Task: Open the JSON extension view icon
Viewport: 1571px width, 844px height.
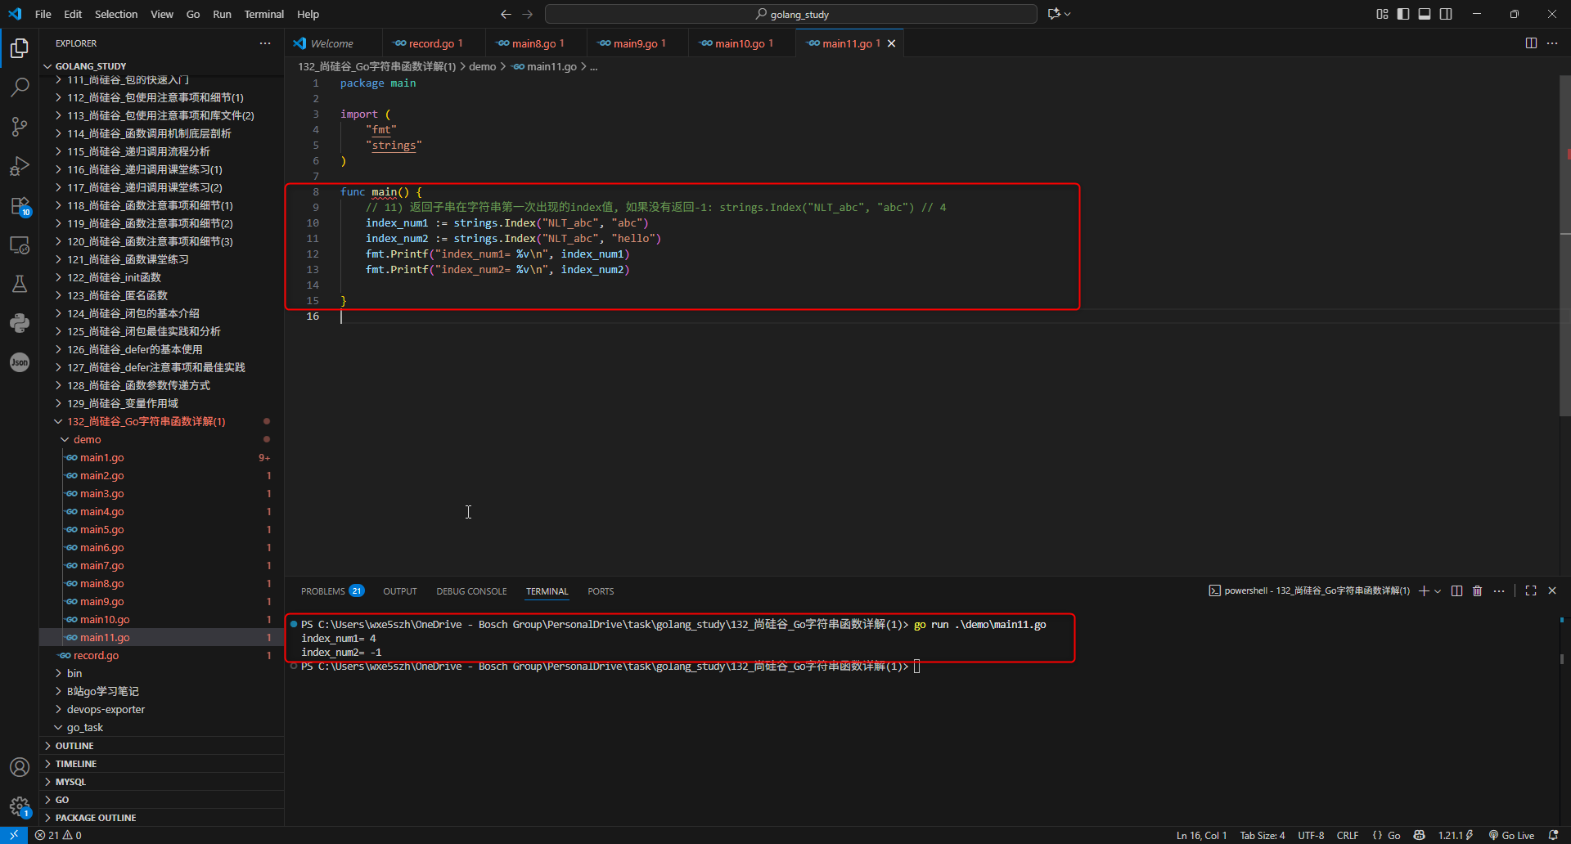Action: [20, 362]
